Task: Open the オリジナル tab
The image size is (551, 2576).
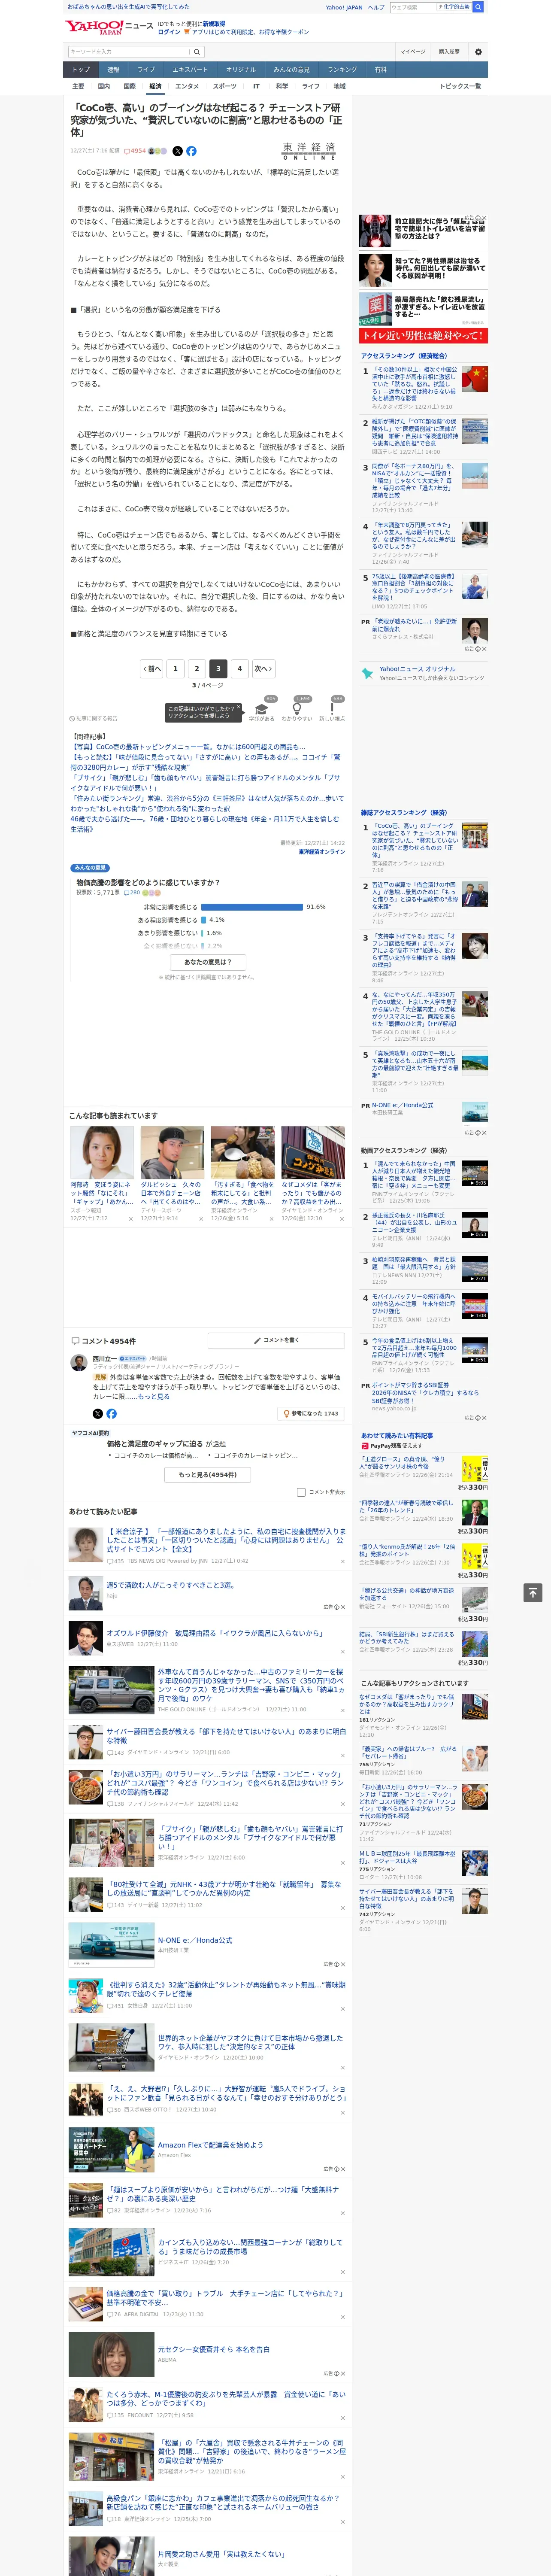Action: click(x=241, y=70)
